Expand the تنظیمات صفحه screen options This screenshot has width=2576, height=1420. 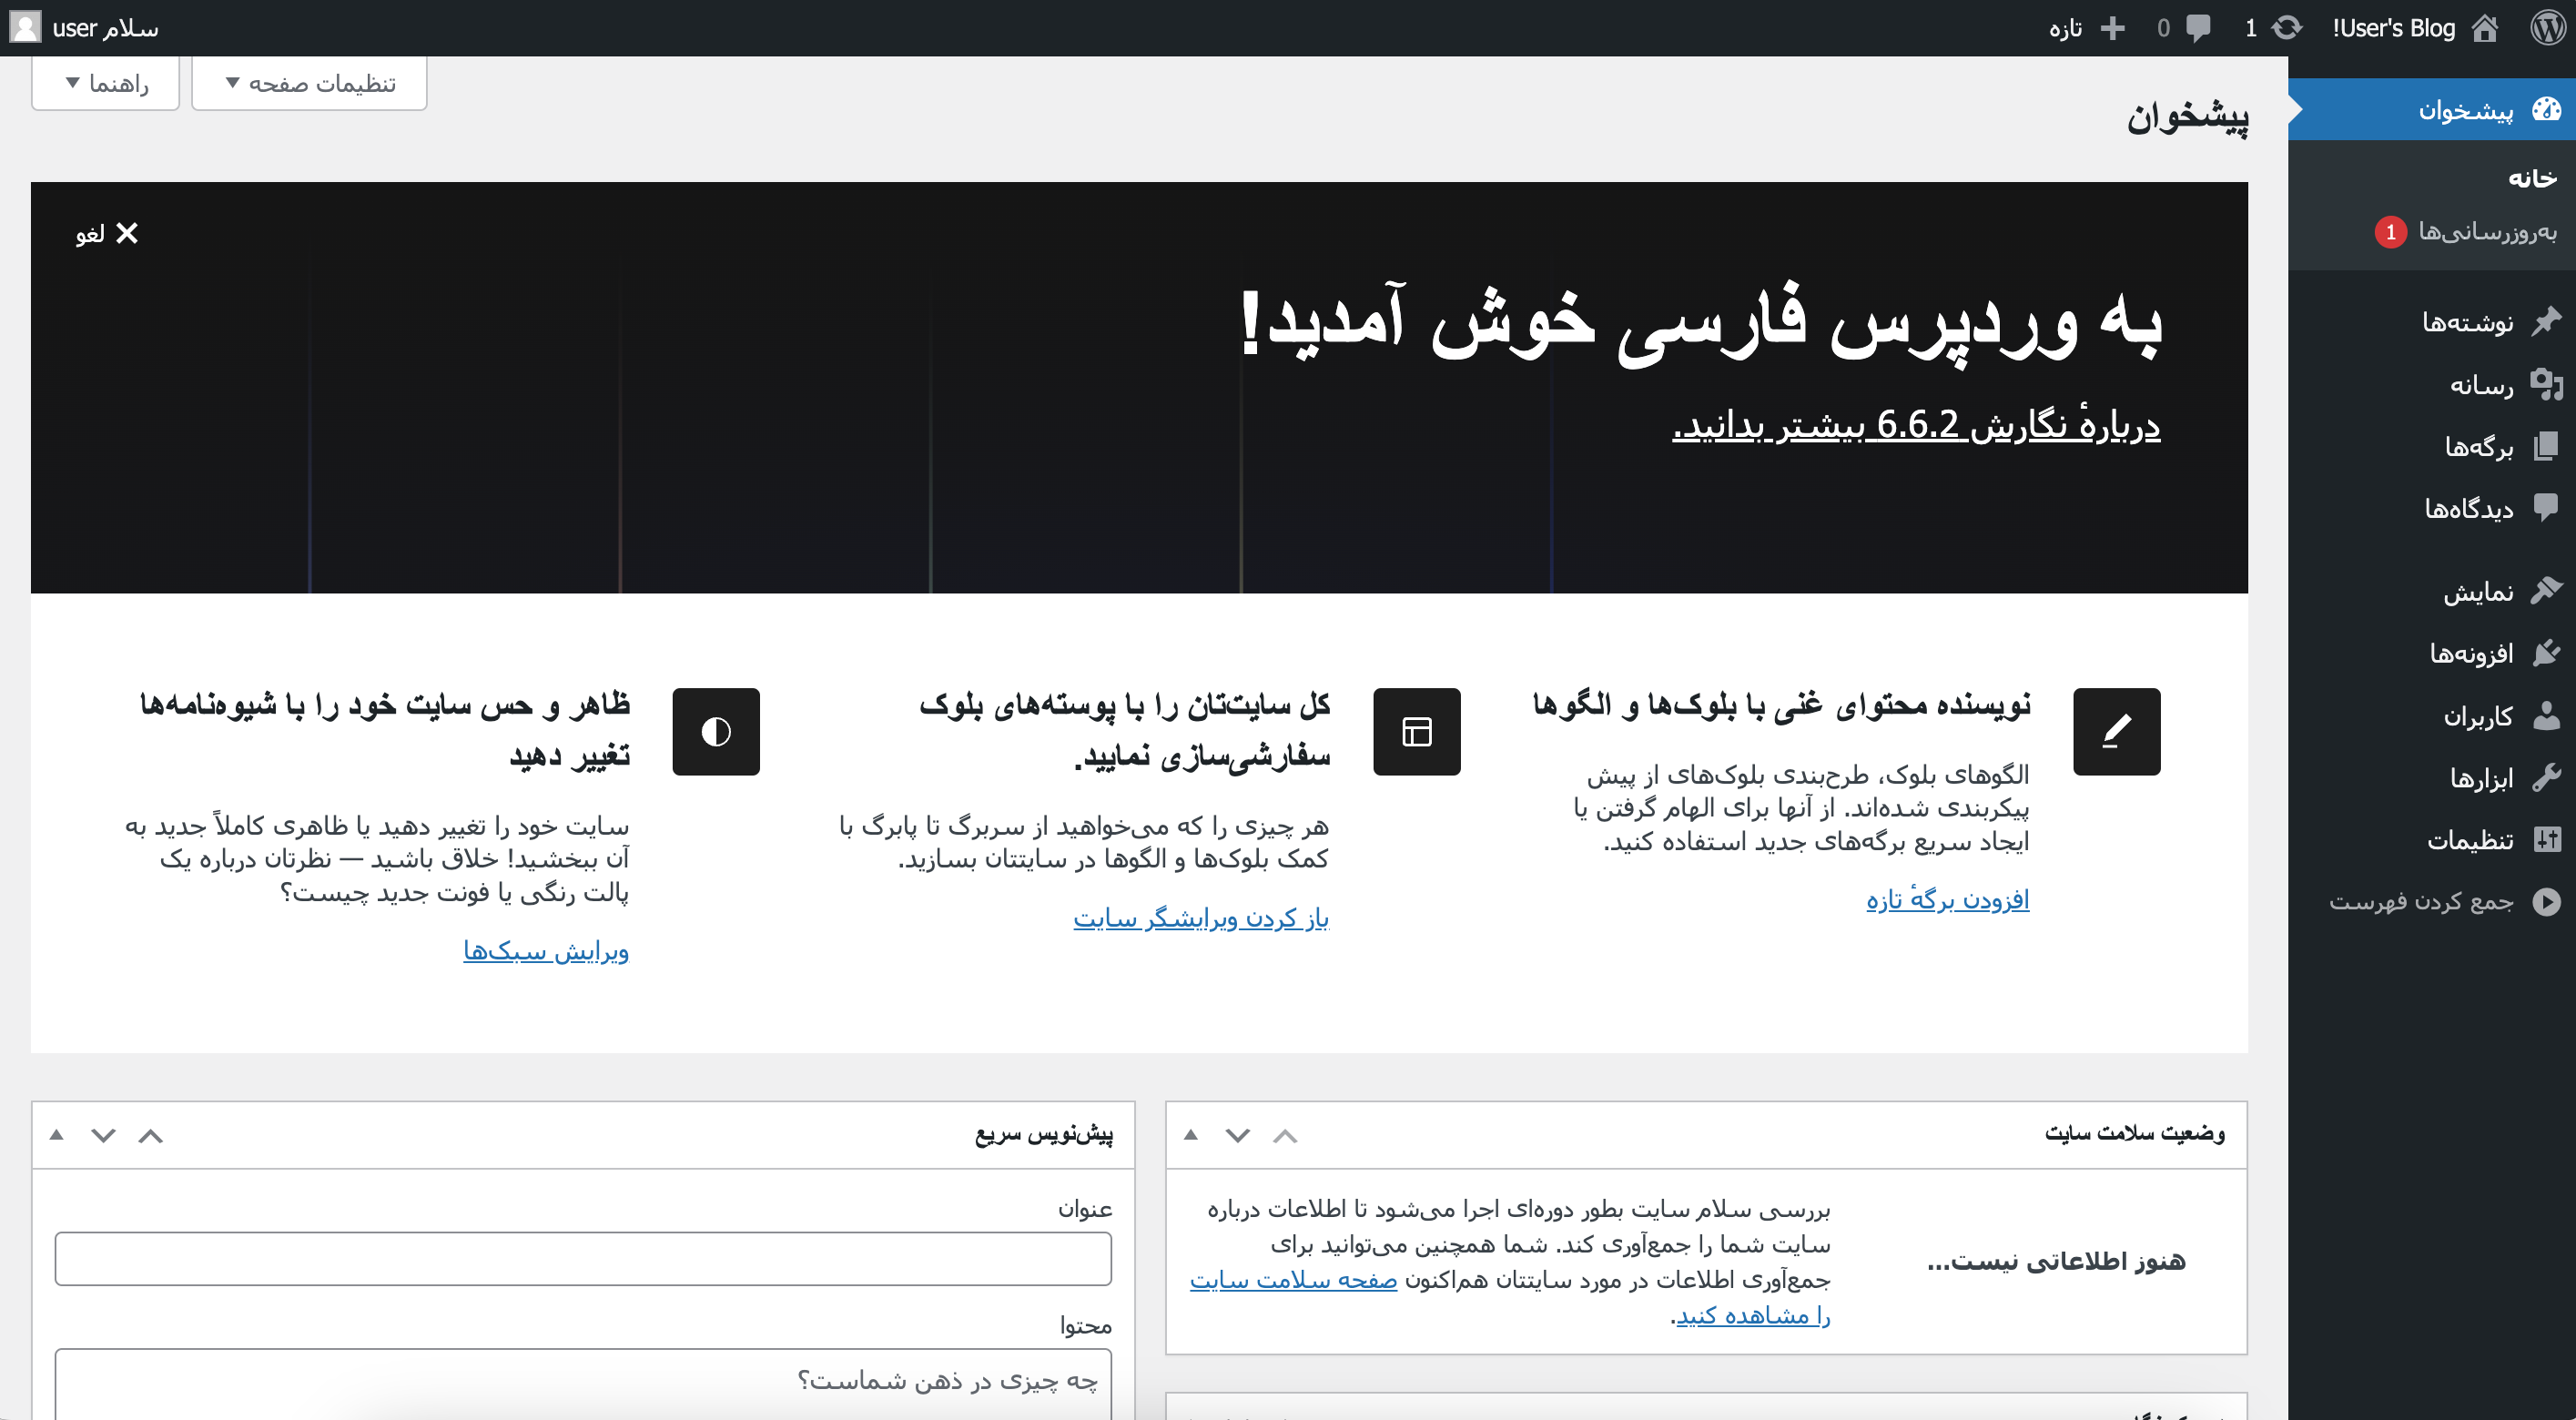pyautogui.click(x=309, y=83)
